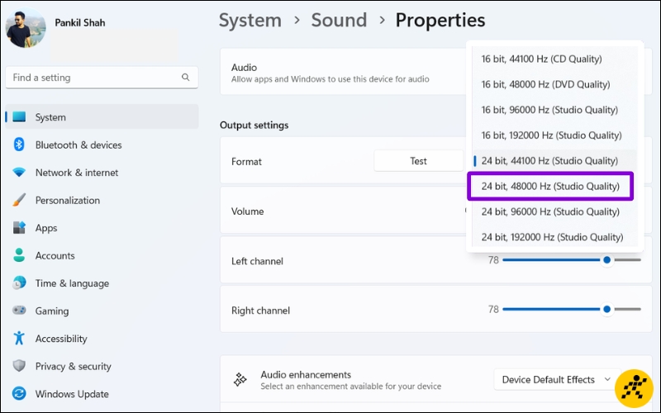The width and height of the screenshot is (661, 413).
Task: Click Pankil Shah's profile picture
Action: pos(26,27)
